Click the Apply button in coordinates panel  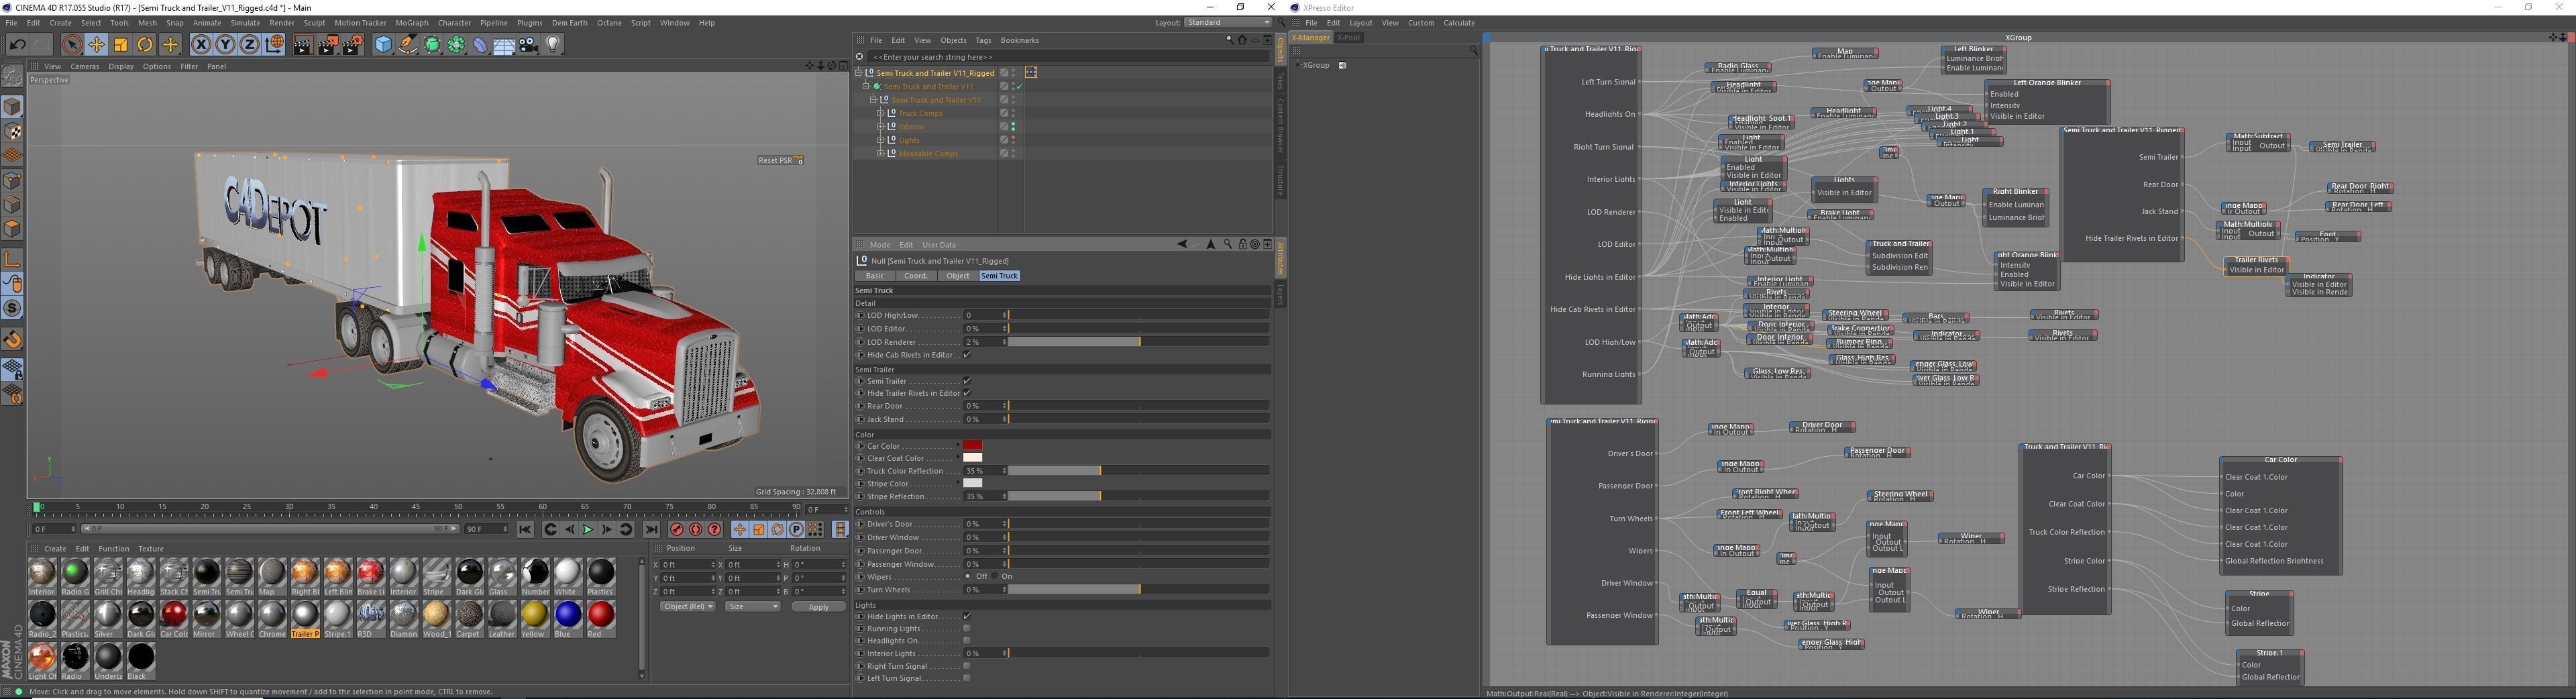[818, 607]
